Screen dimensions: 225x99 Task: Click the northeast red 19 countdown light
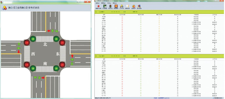pyautogui.click(x=62, y=43)
